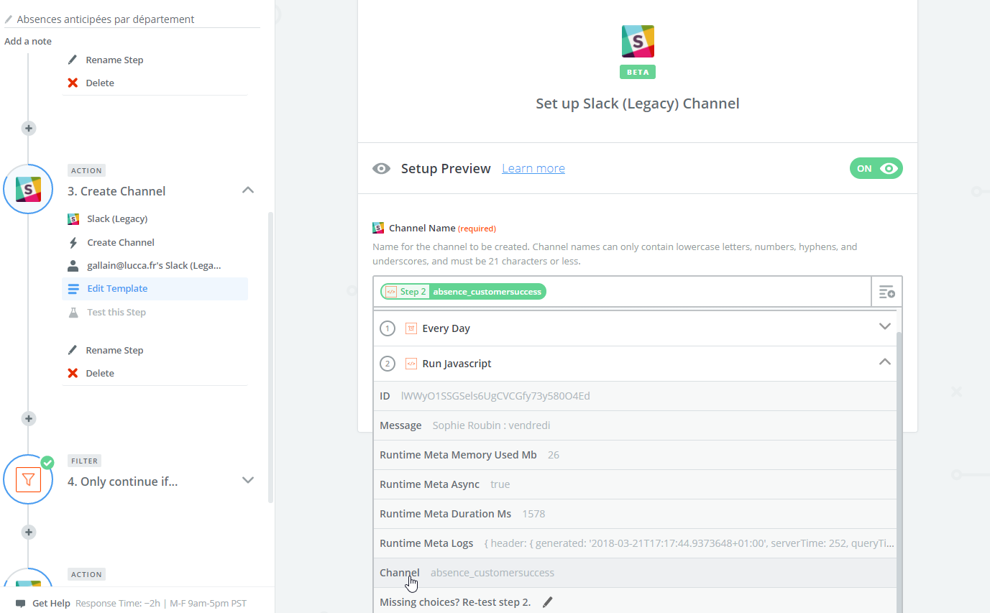Select the Message Sophie Roubin row
This screenshot has width=990, height=613.
point(635,425)
